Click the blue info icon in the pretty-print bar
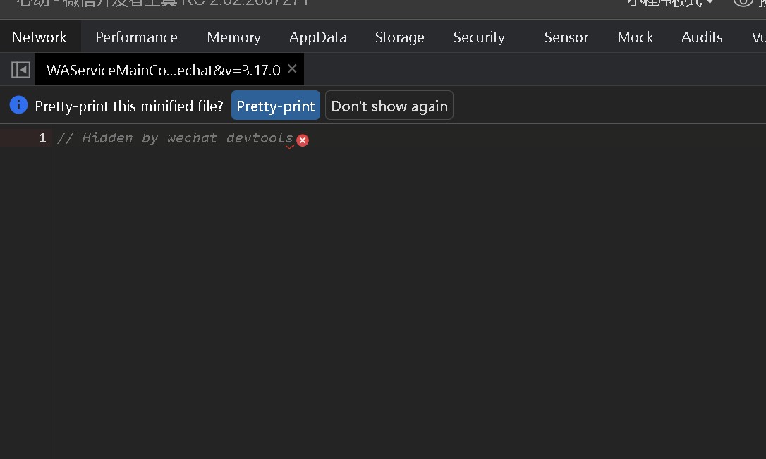 click(x=18, y=105)
